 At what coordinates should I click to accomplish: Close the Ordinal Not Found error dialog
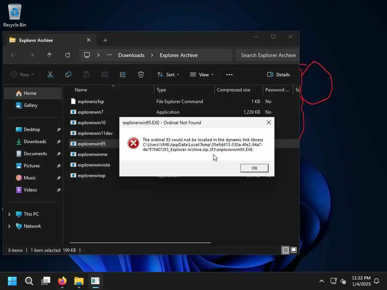pos(269,123)
